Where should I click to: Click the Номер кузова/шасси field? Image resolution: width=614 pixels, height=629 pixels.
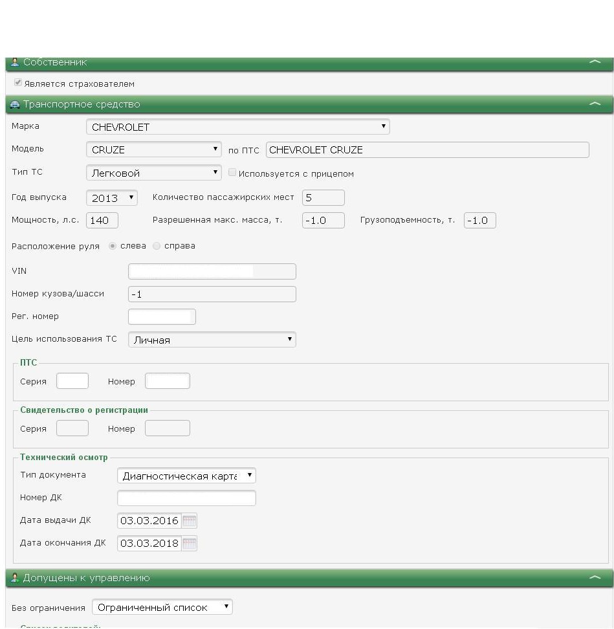coord(212,294)
